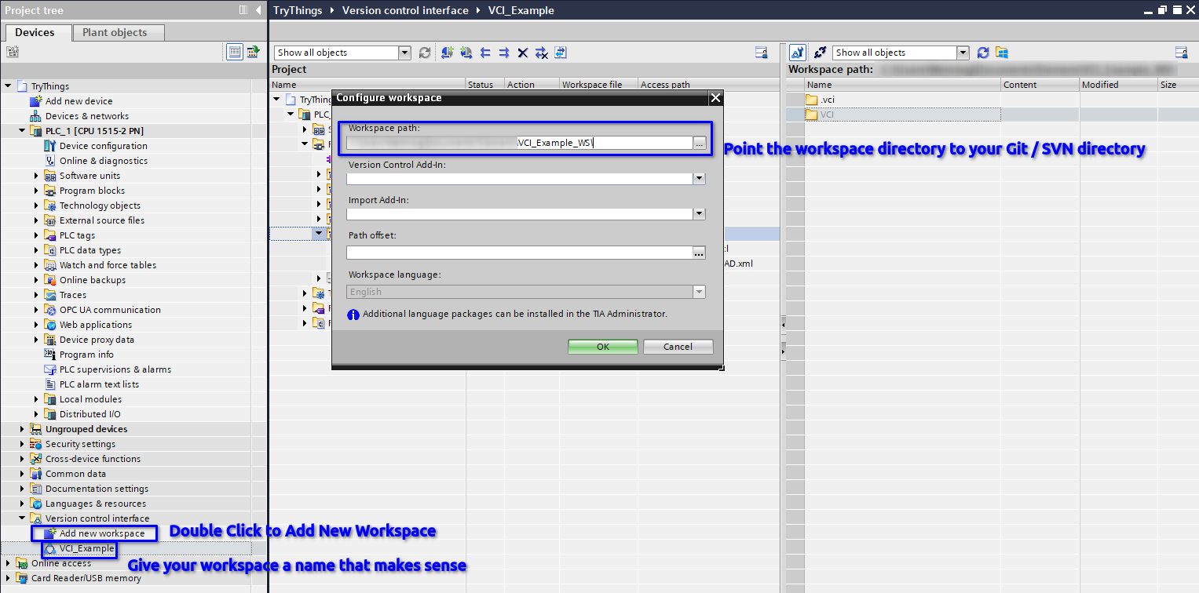The image size is (1199, 593).
Task: Click the X no-action icon in the toolbar
Action: (522, 53)
